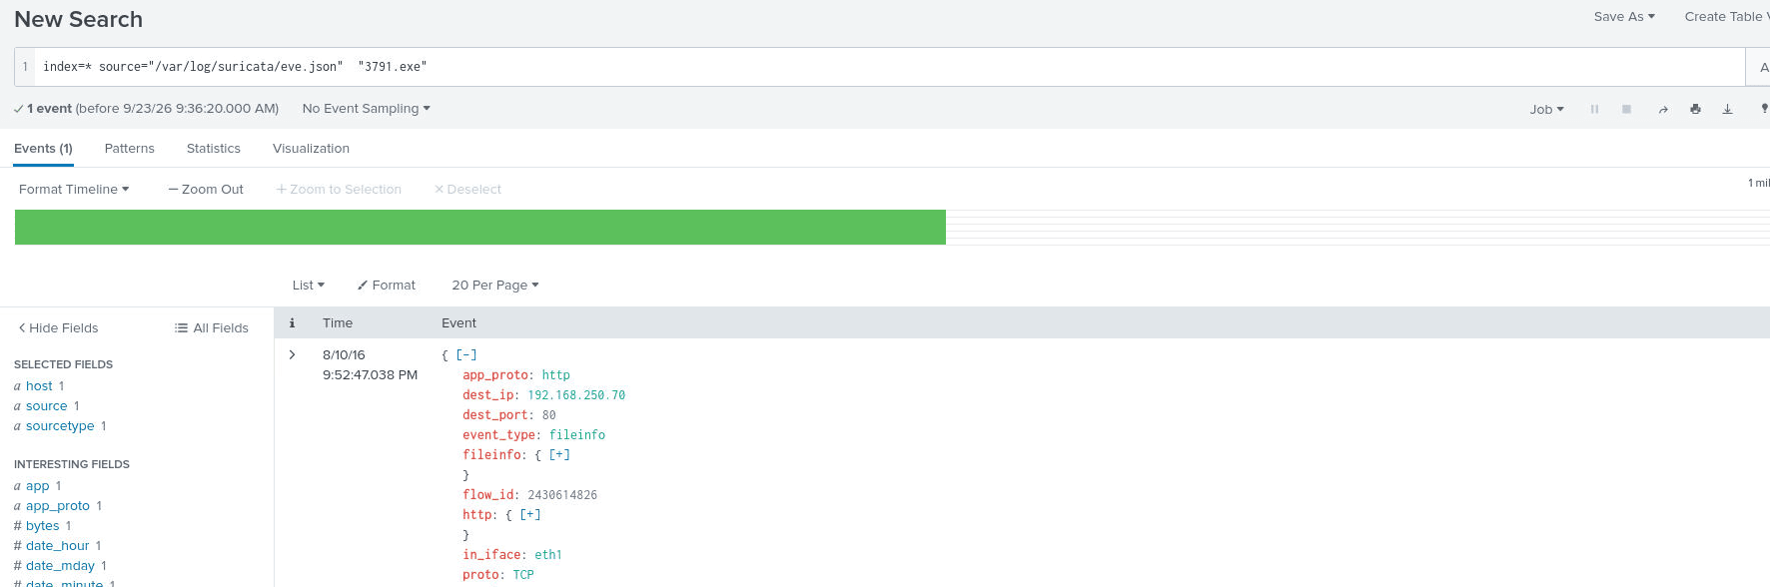Collapse the event JSON with [-]
The width and height of the screenshot is (1770, 587).
tap(466, 354)
